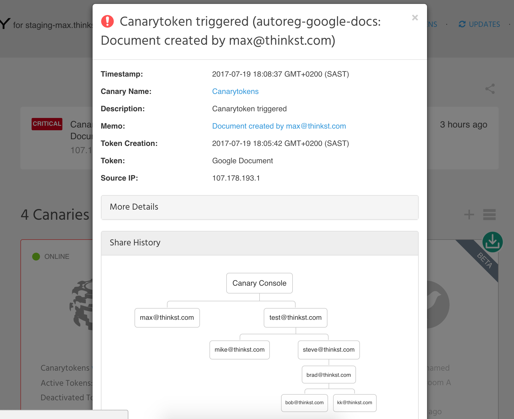Select the bob@thinkst.com share node
Image resolution: width=514 pixels, height=419 pixels.
[305, 403]
